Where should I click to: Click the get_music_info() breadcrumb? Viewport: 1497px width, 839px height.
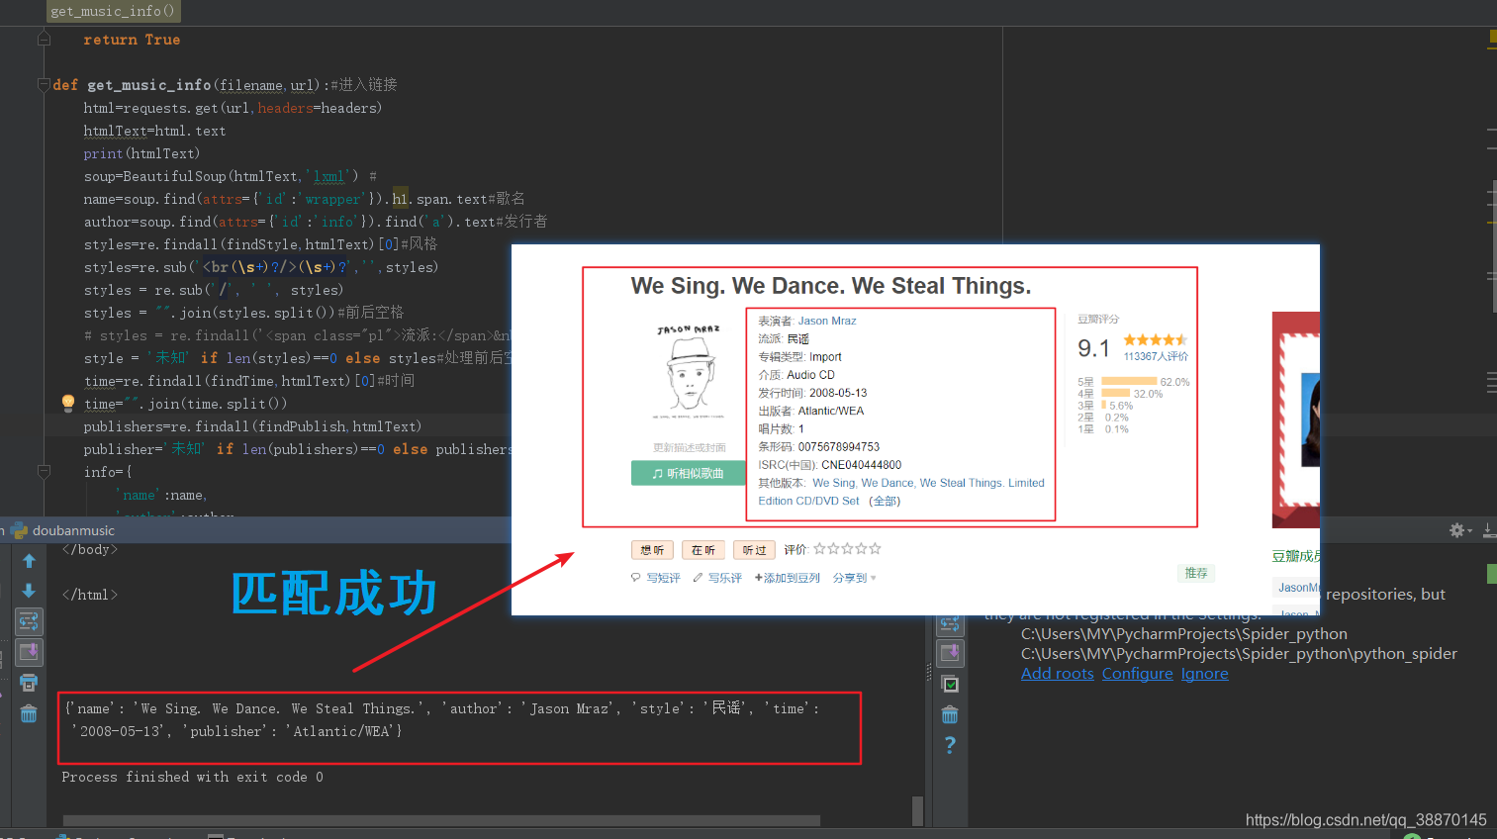point(113,11)
